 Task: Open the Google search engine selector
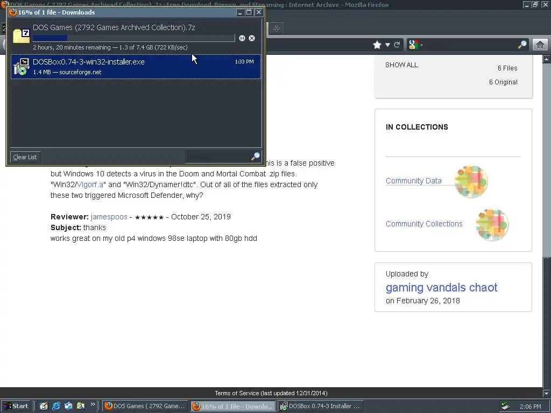(x=416, y=45)
